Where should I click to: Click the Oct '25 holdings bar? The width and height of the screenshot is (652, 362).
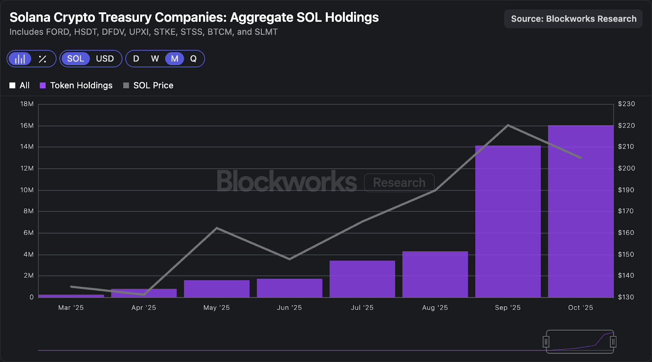click(581, 211)
